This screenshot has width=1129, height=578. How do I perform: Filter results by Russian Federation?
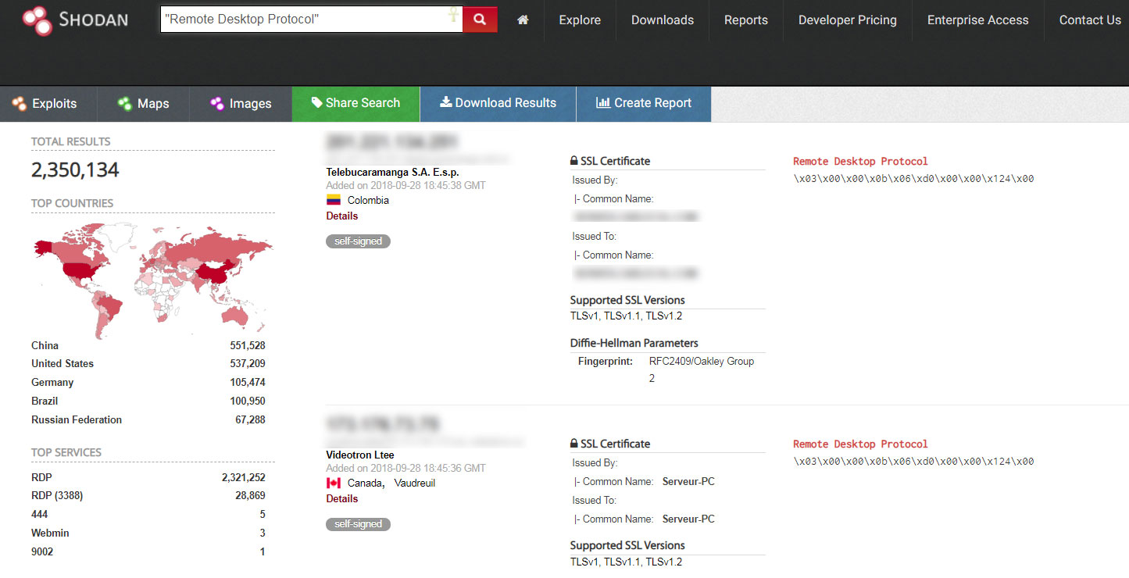click(x=77, y=419)
